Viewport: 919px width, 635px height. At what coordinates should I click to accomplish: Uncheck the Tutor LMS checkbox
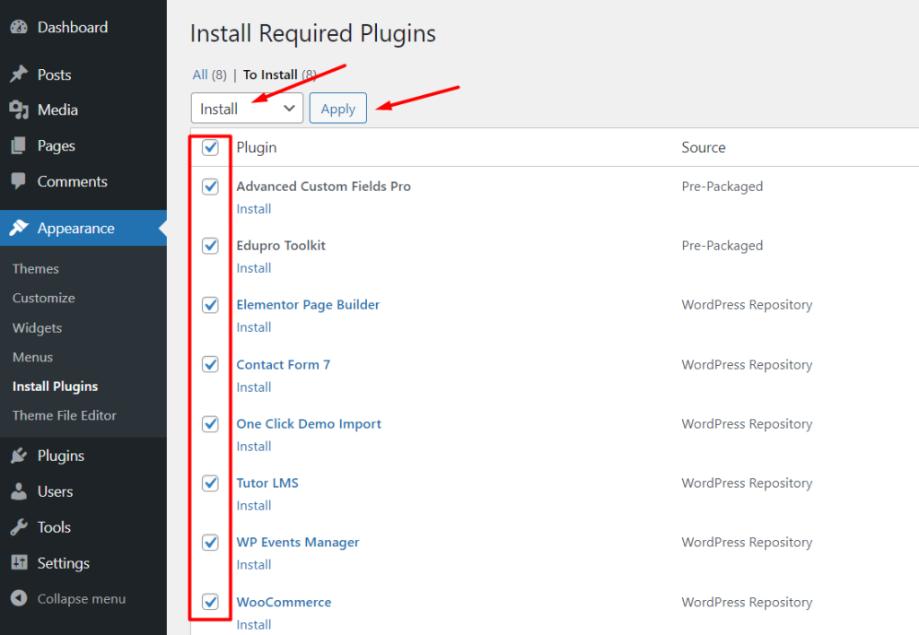210,483
